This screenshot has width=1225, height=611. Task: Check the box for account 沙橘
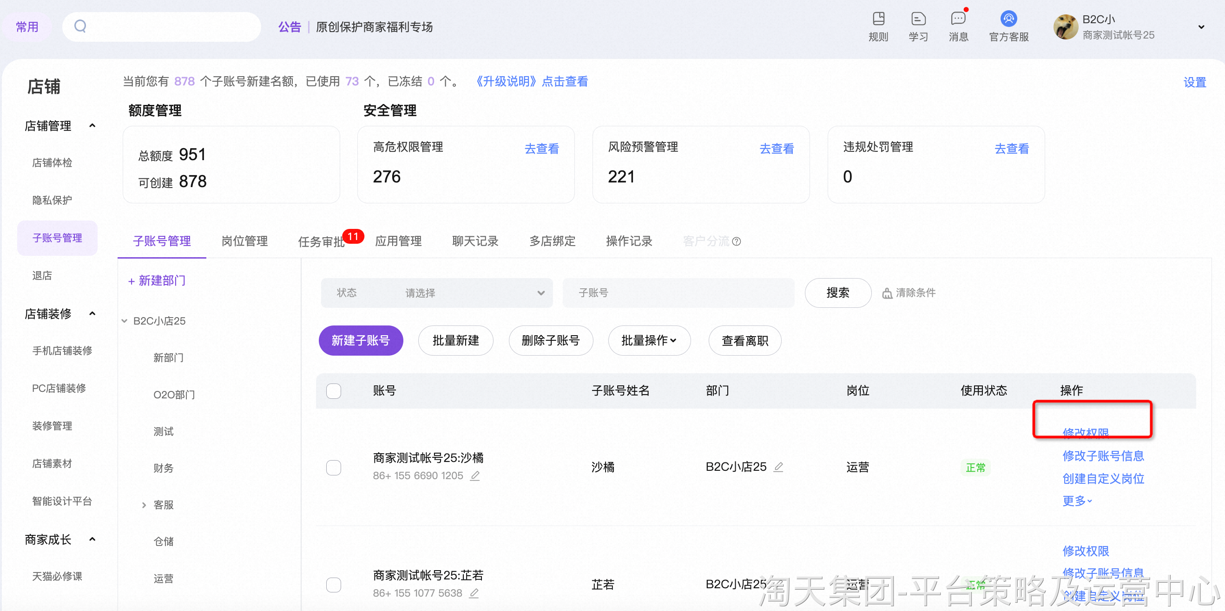coord(333,467)
